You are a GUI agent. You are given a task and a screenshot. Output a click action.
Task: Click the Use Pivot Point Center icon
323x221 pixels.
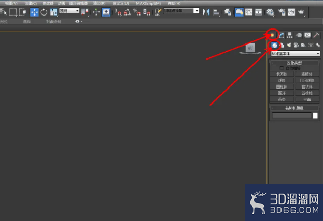tap(85, 12)
